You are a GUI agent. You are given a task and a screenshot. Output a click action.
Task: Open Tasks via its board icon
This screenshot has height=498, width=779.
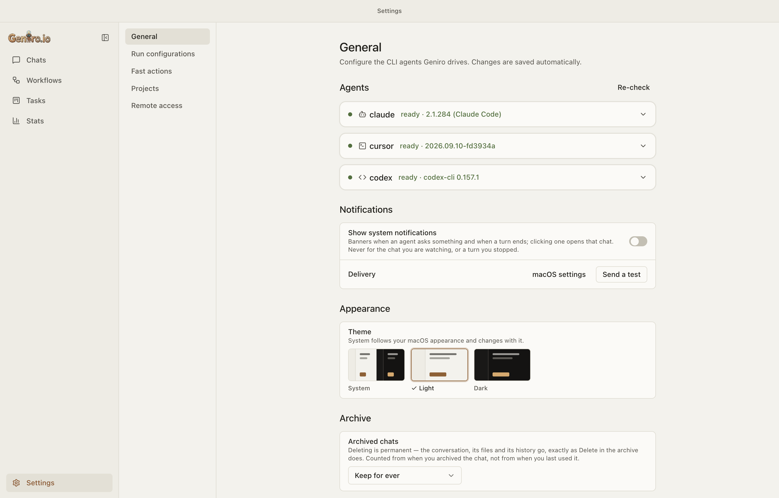click(16, 100)
